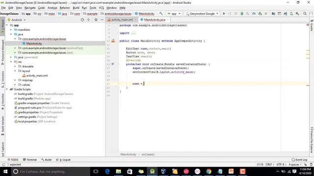Click the MainActivity breadcrumb in navigation bar
314x176 pixels.
(145, 14)
